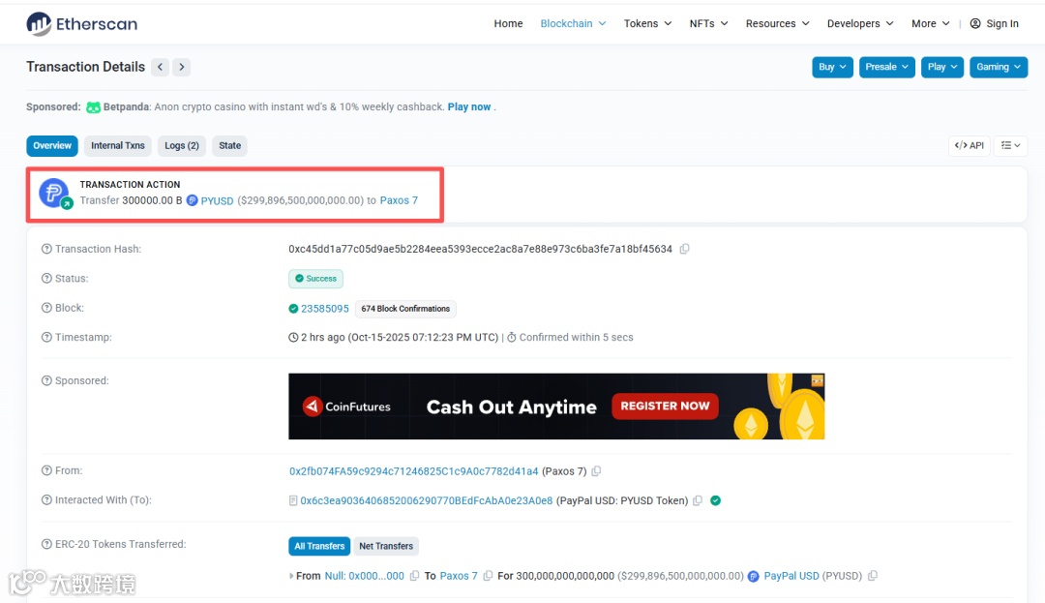Screen dimensions: 1045x603
Task: Open the More dropdown menu
Action: [931, 23]
